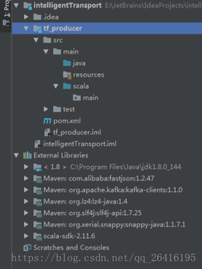Collapse the External Libraries arrow
This screenshot has width=202, height=269.
click(16, 155)
